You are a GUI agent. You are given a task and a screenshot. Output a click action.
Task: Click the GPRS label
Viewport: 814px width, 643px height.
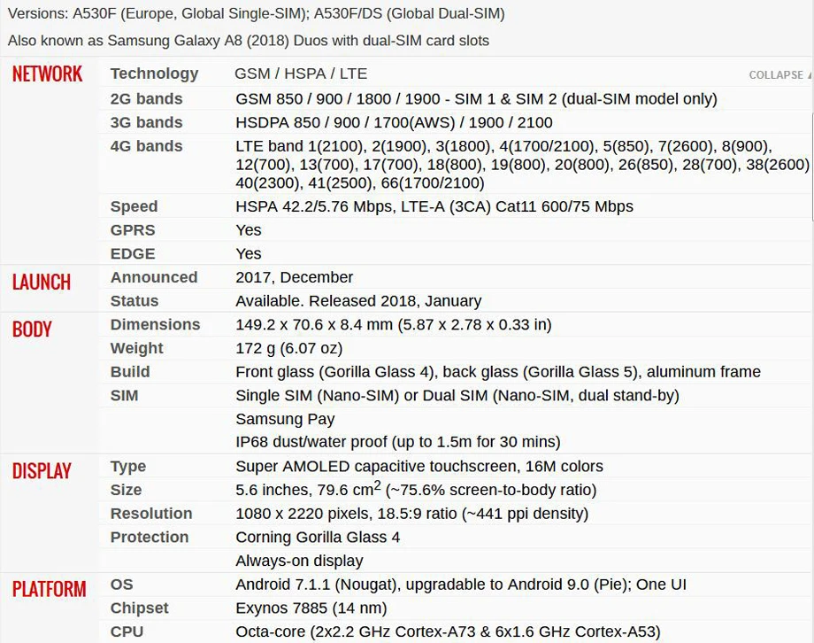[x=133, y=229]
